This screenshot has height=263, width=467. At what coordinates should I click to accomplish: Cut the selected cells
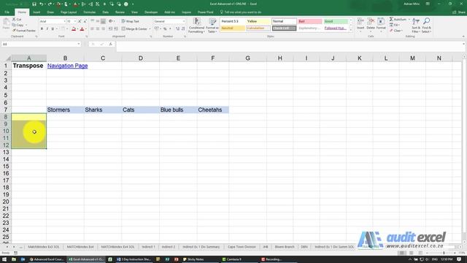17,20
